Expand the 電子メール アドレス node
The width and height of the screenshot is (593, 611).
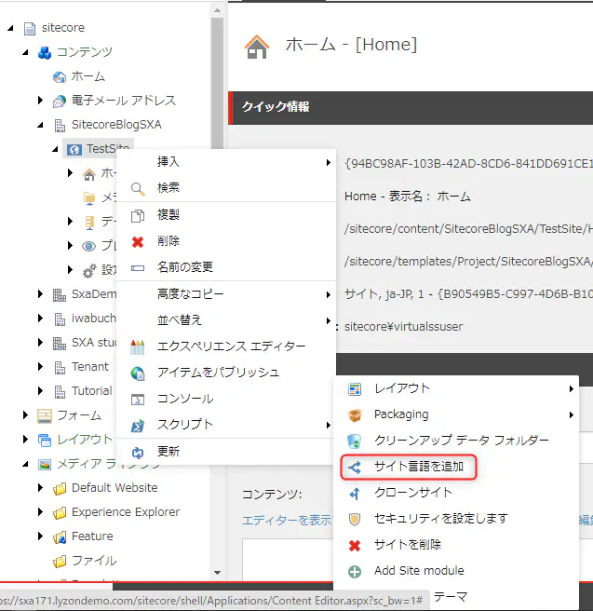40,101
